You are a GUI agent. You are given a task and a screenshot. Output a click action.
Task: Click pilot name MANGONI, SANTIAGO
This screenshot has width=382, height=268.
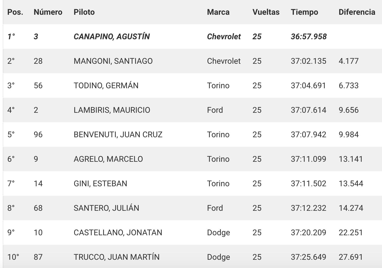click(113, 61)
